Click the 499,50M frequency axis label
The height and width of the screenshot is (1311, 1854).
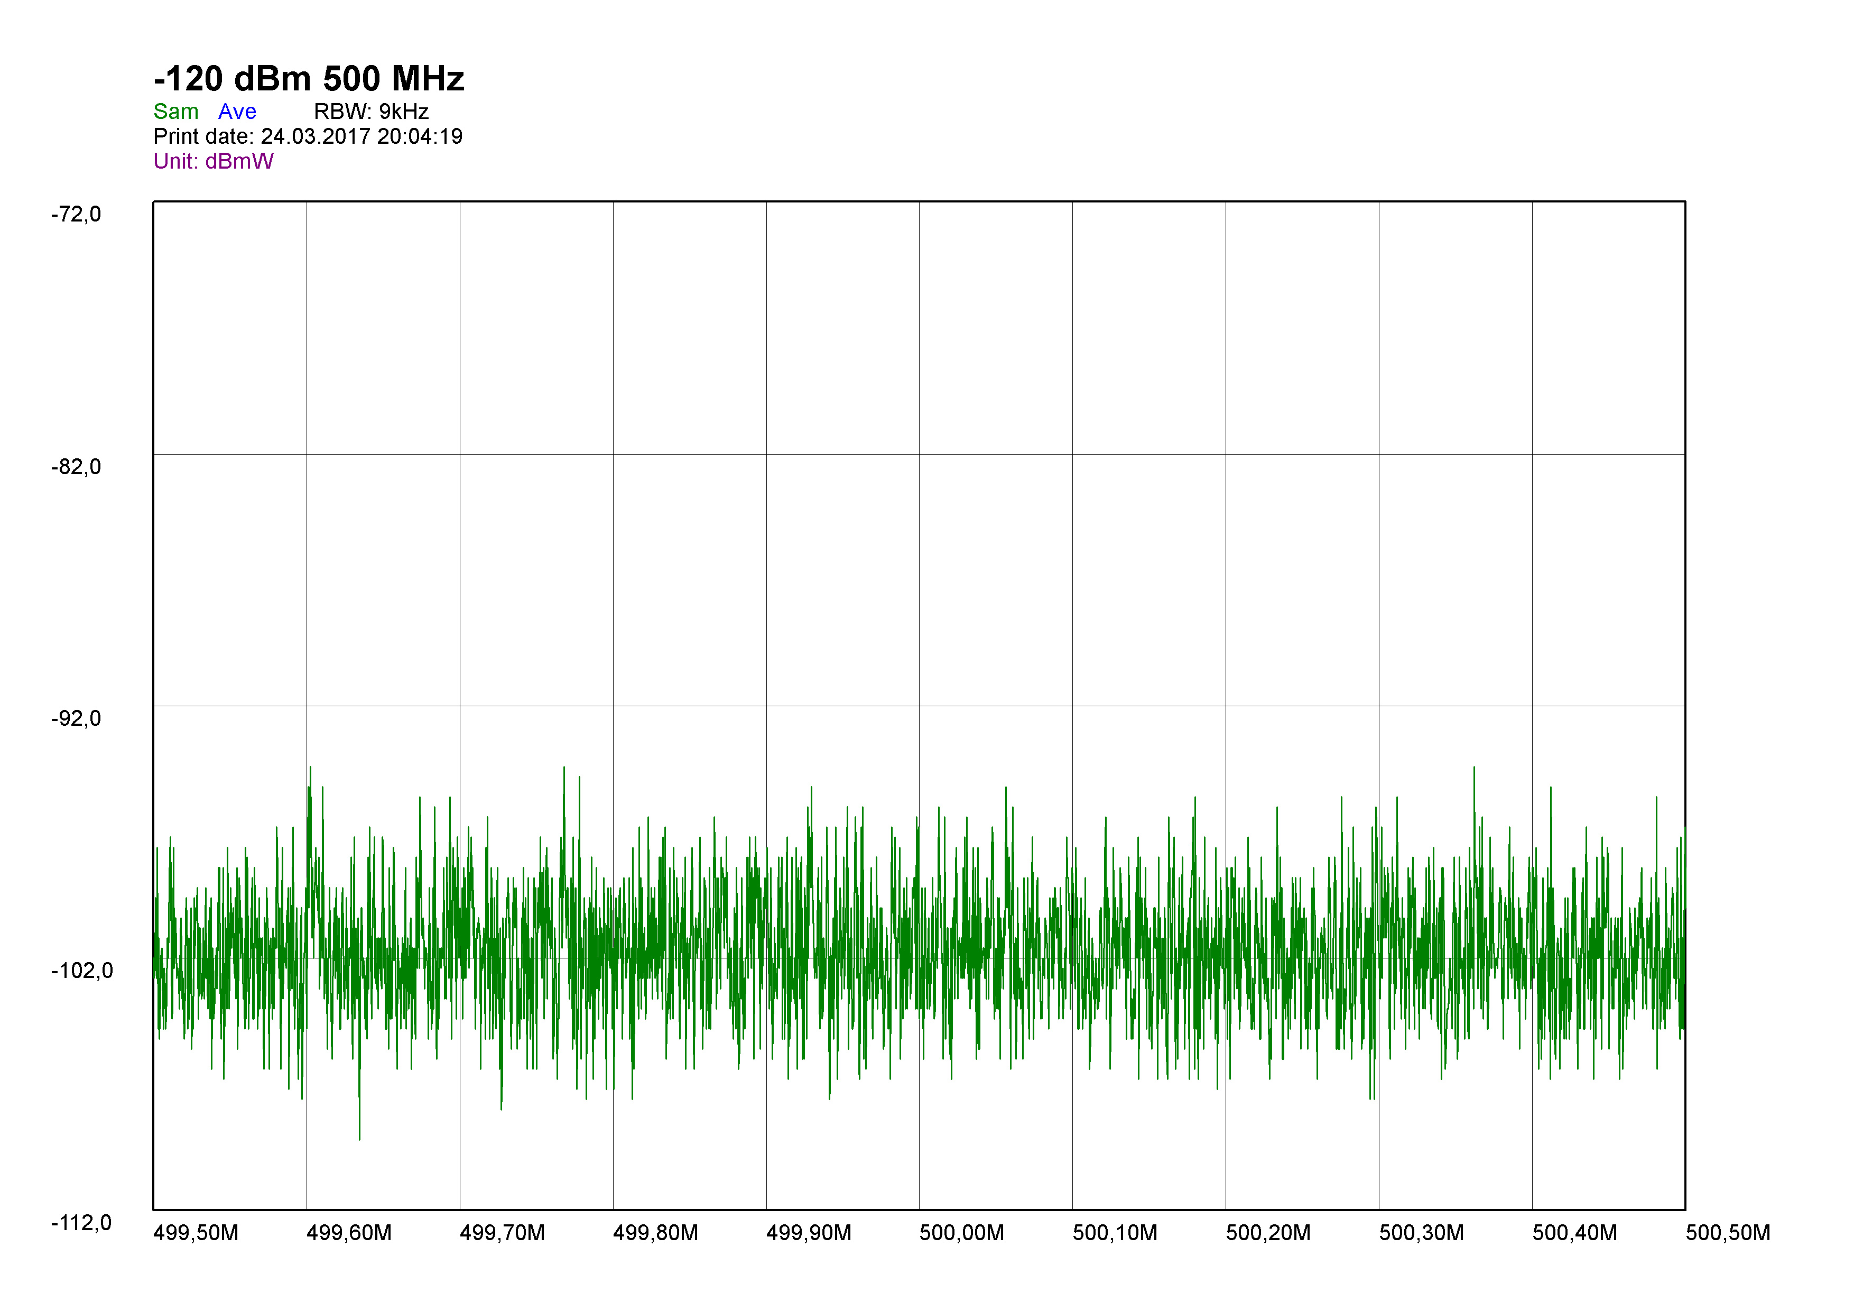click(196, 1233)
